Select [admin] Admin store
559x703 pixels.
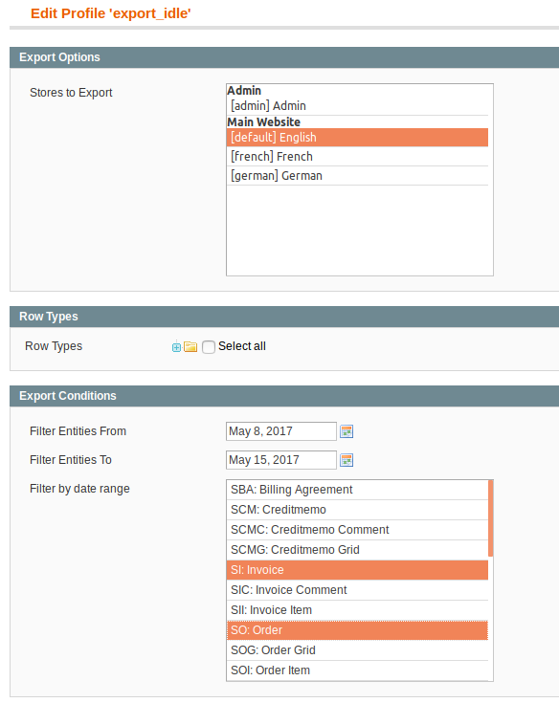357,106
